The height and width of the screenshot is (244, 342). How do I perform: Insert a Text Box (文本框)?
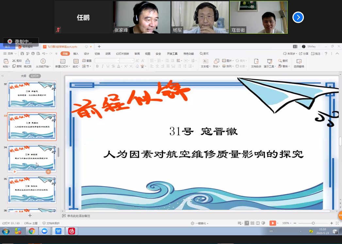pyautogui.click(x=205, y=63)
